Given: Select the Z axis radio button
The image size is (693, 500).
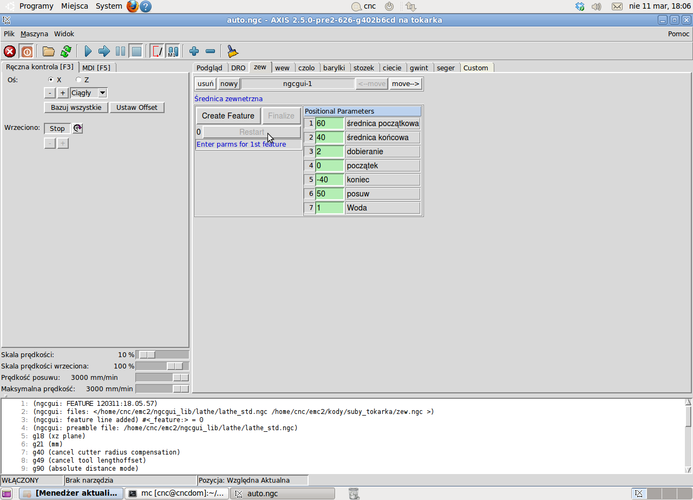Looking at the screenshot, I should tap(79, 80).
